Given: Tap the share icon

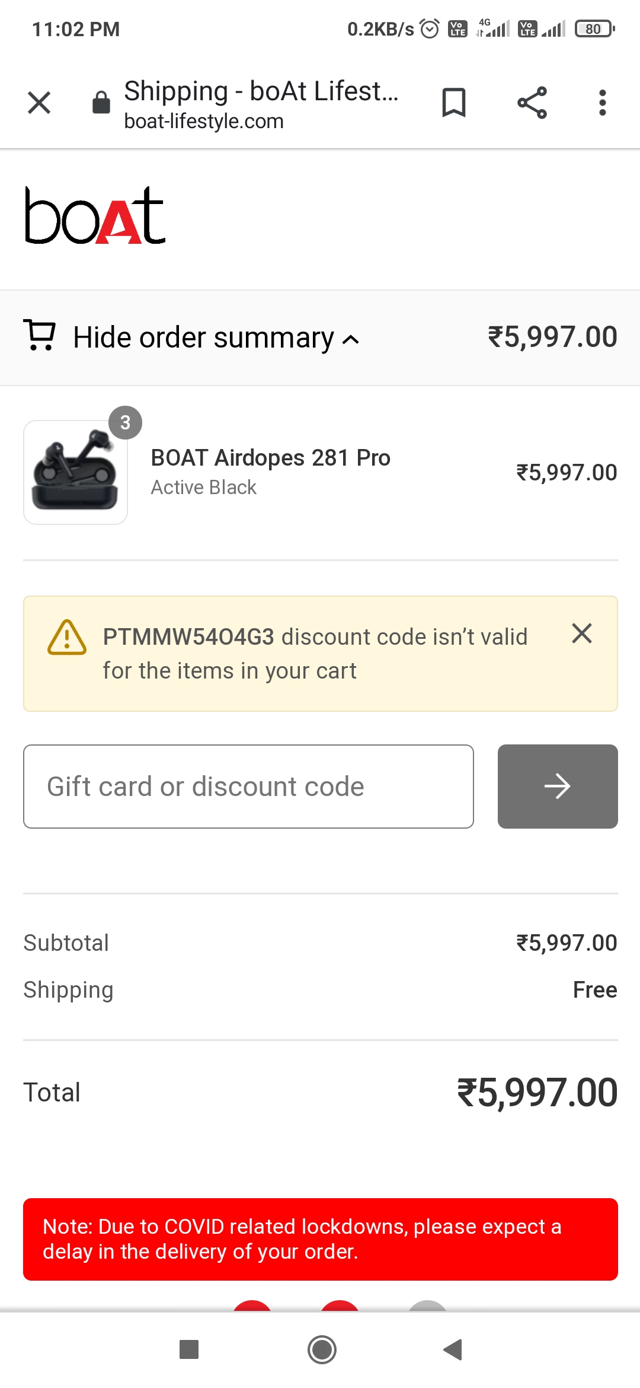Looking at the screenshot, I should 532,103.
